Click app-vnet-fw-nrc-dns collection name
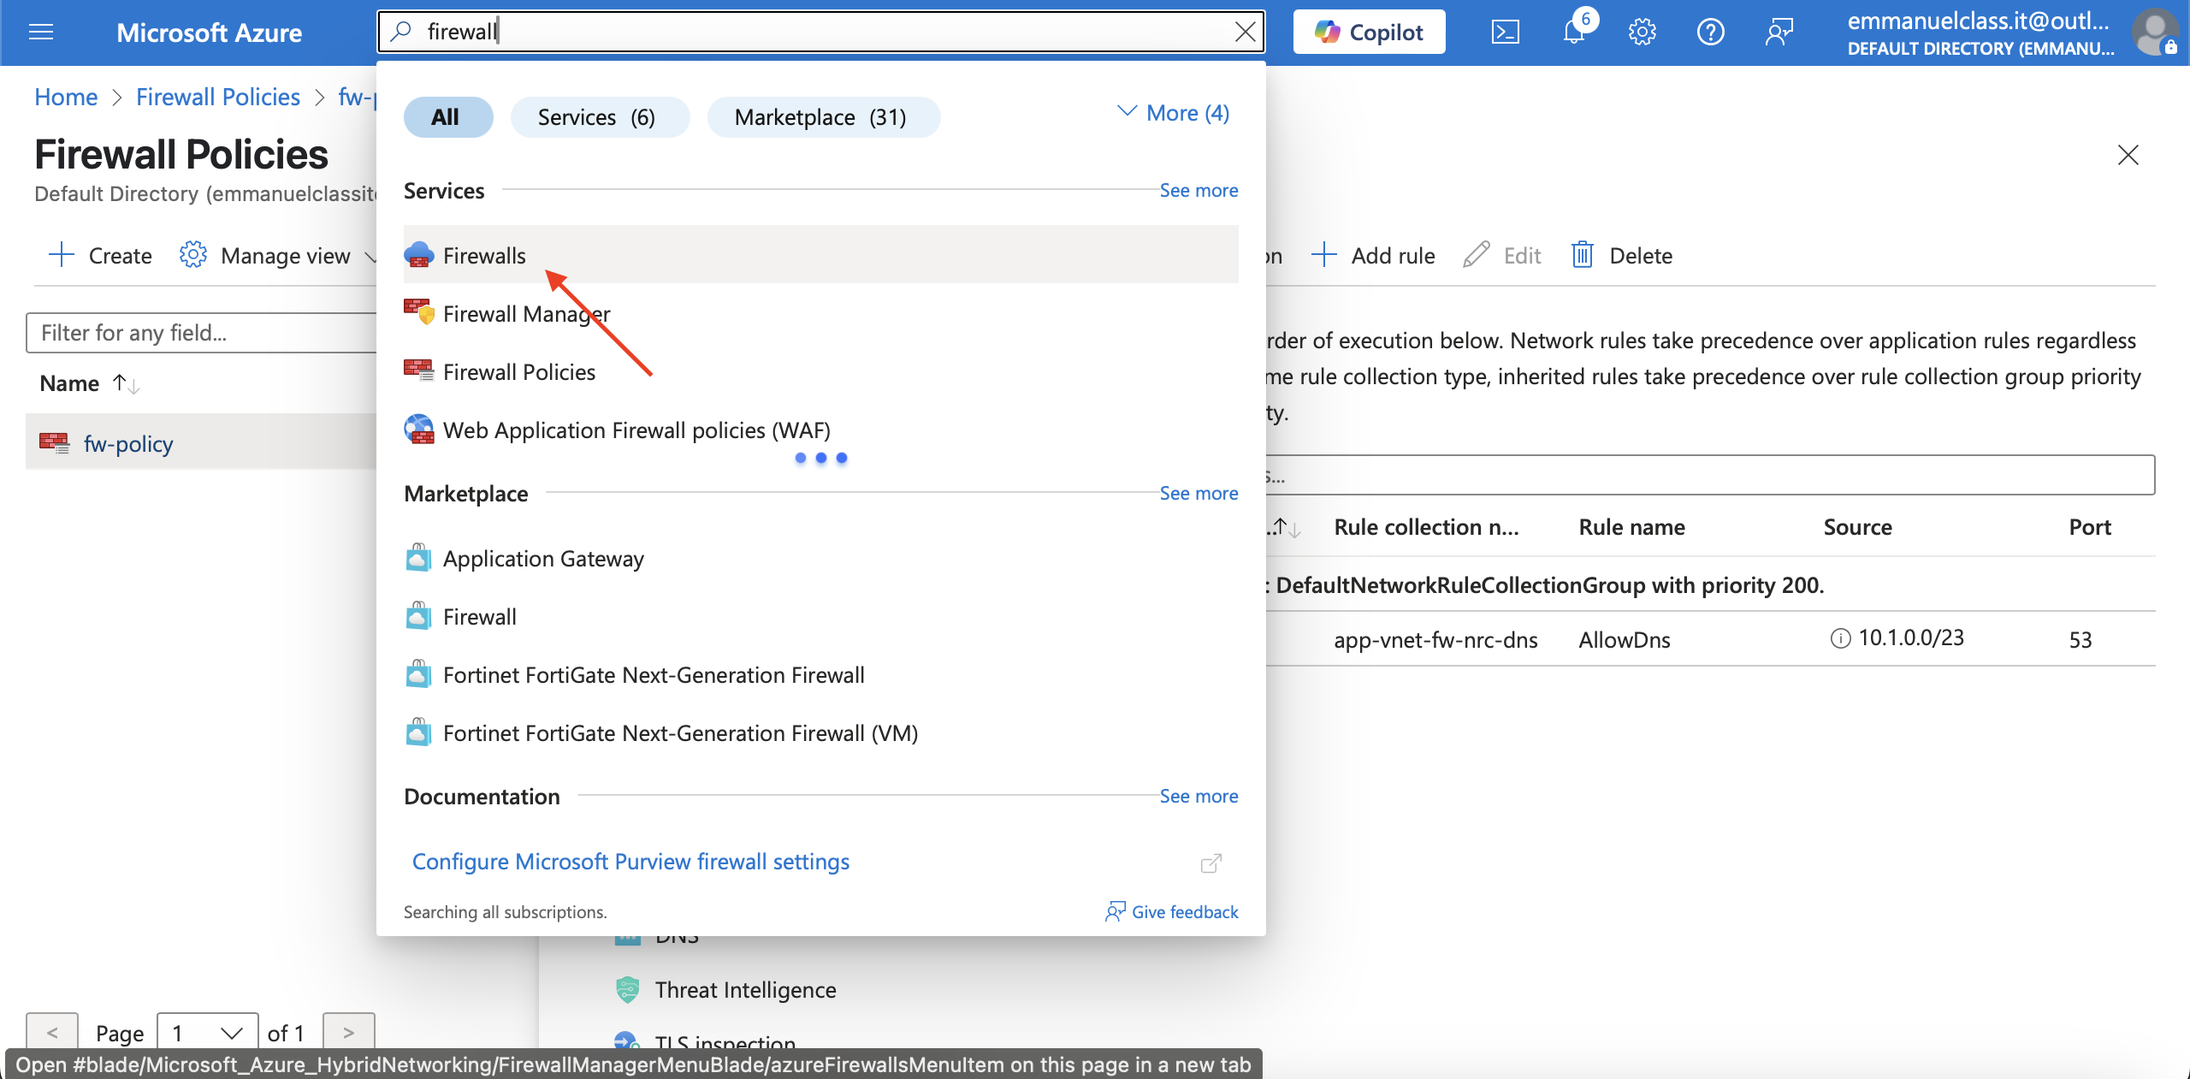This screenshot has height=1079, width=2190. pyautogui.click(x=1435, y=639)
